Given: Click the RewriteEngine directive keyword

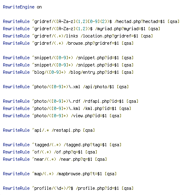Looking at the screenshot, I should point(19,7).
